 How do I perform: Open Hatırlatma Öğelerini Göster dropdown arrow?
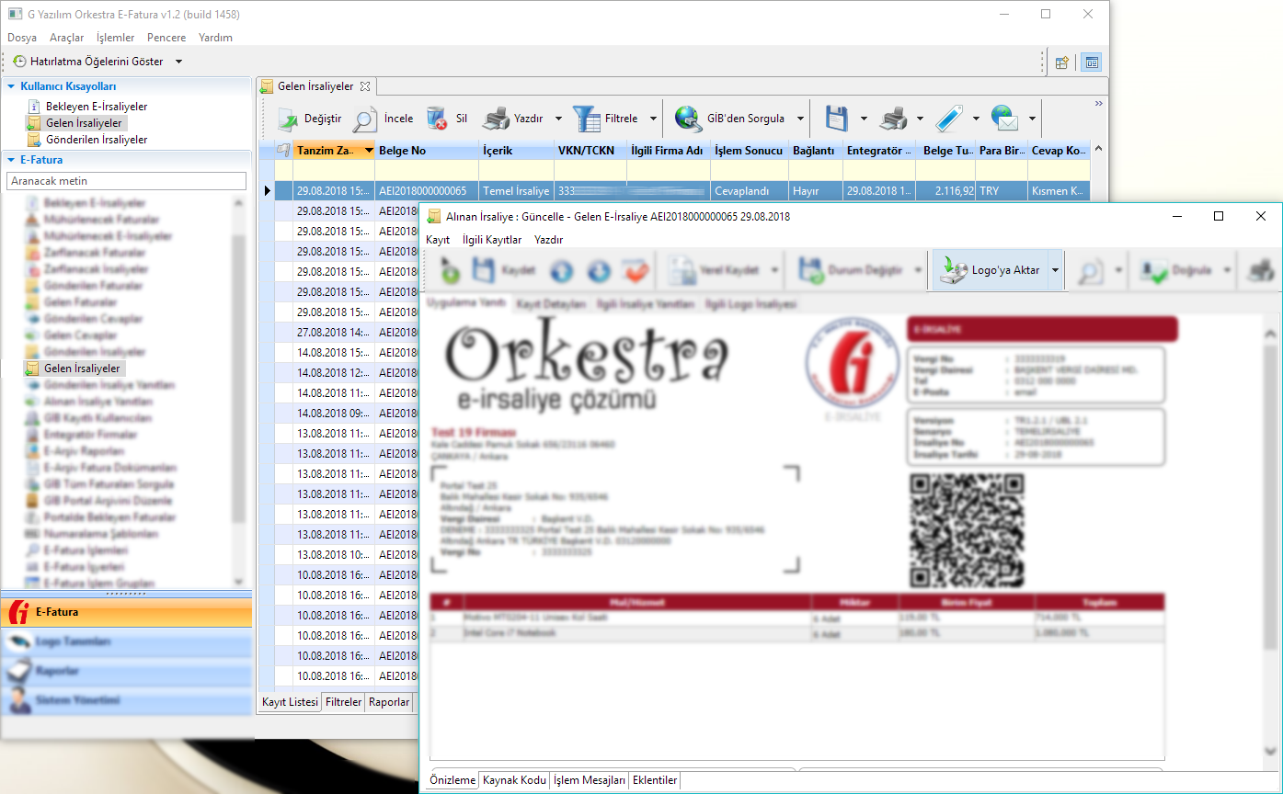coord(178,62)
